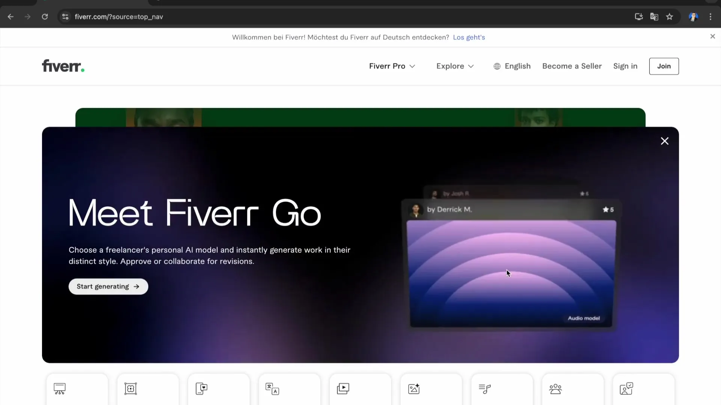Bookmark this page with the star icon
This screenshot has width=721, height=405.
click(x=670, y=16)
